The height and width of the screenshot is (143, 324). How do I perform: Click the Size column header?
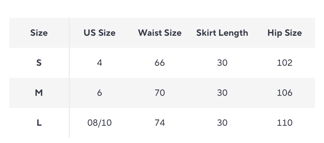click(x=39, y=33)
